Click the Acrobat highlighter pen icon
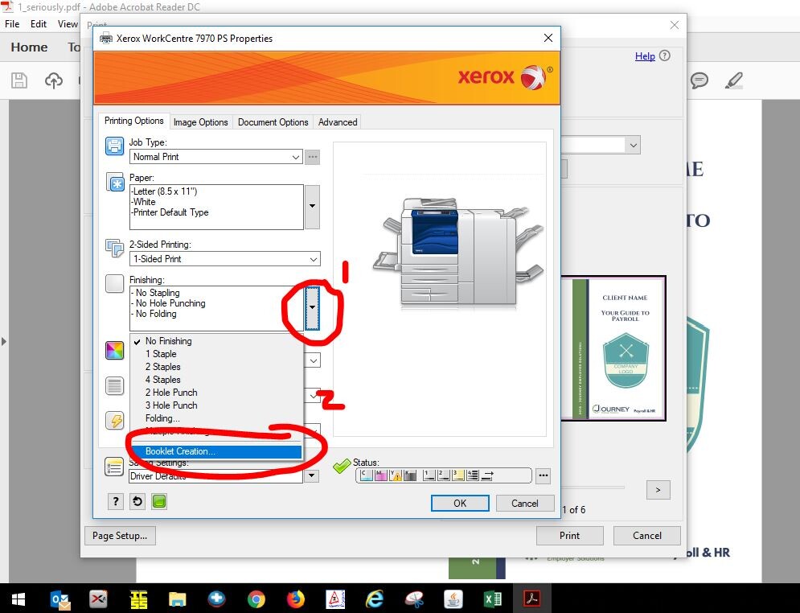 point(734,80)
